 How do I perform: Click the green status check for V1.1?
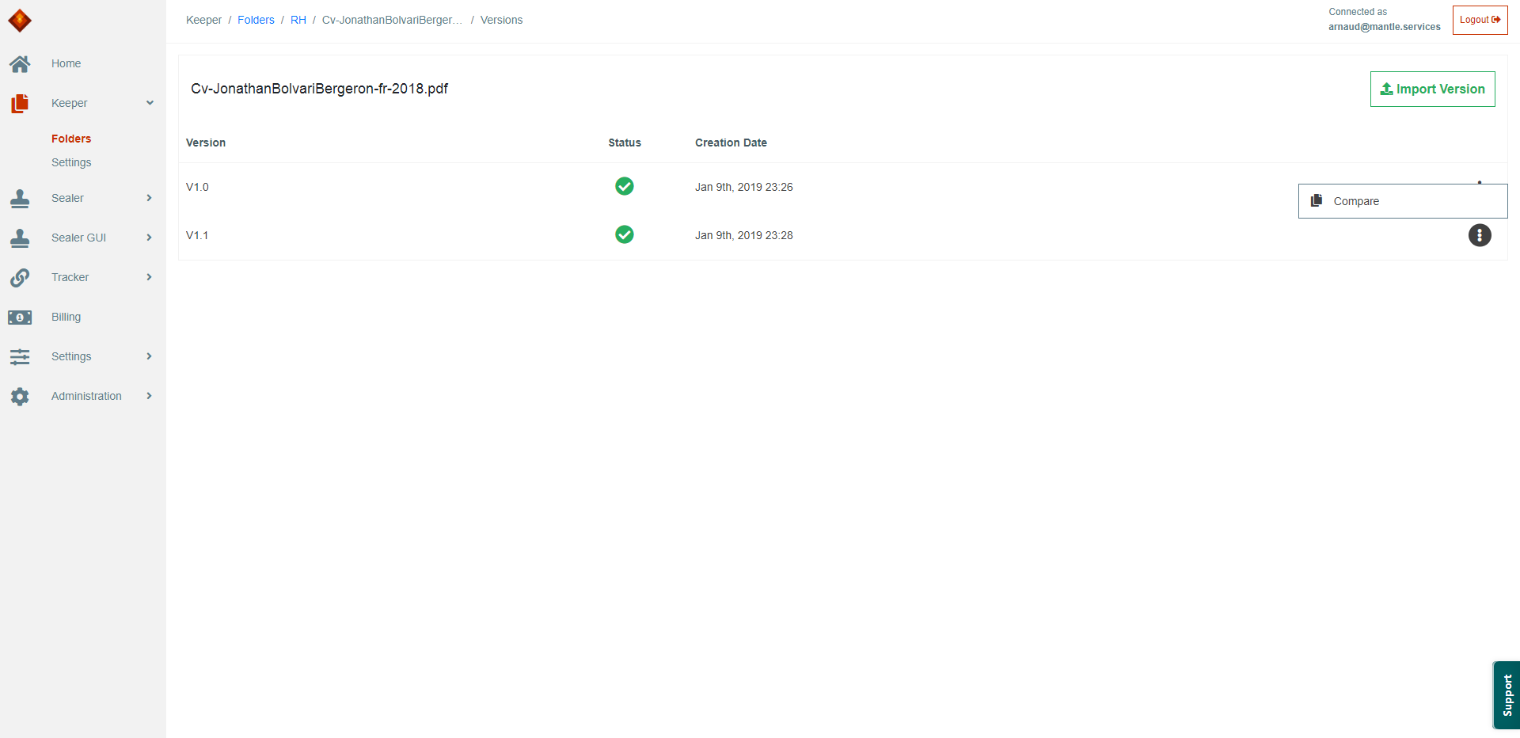point(625,234)
